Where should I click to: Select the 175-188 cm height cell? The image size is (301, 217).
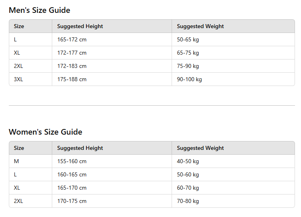click(72, 80)
